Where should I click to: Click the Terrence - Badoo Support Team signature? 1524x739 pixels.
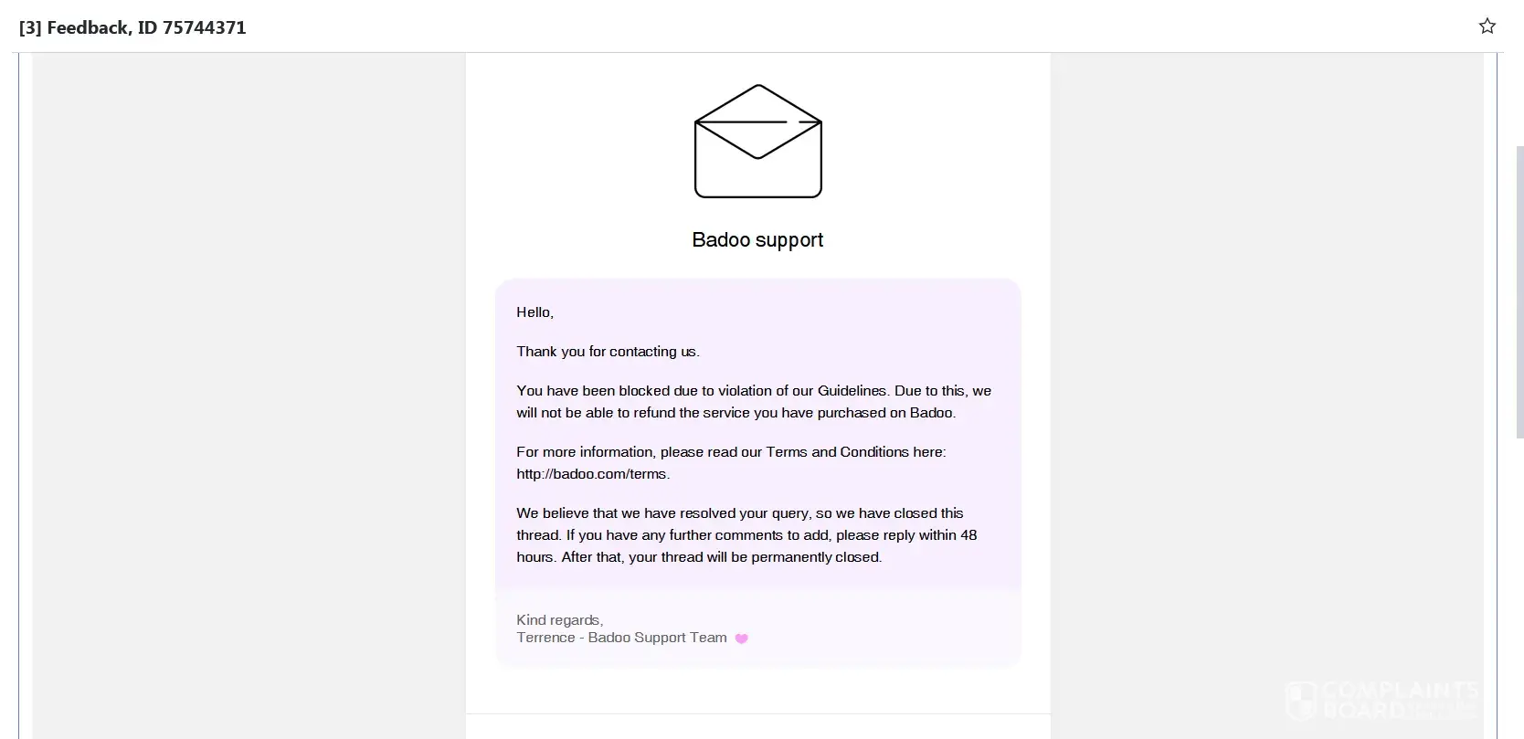(x=621, y=638)
